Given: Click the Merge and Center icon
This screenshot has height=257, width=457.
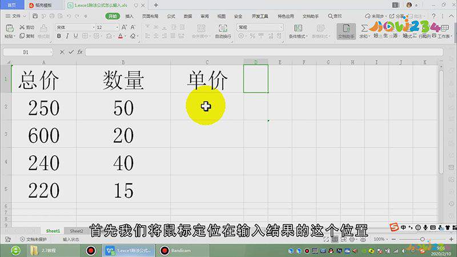Looking at the screenshot, I should click(201, 28).
